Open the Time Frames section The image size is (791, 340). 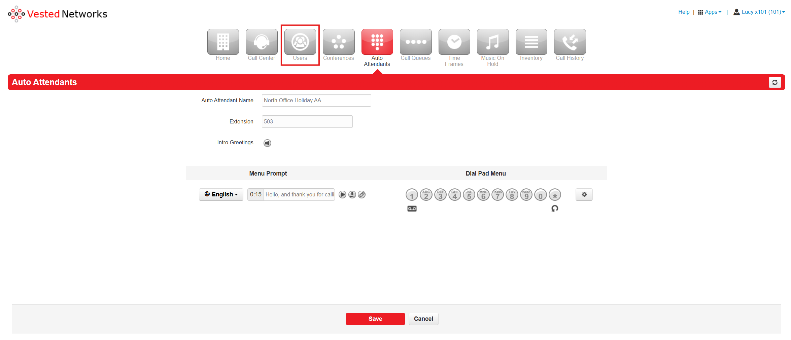point(454,45)
